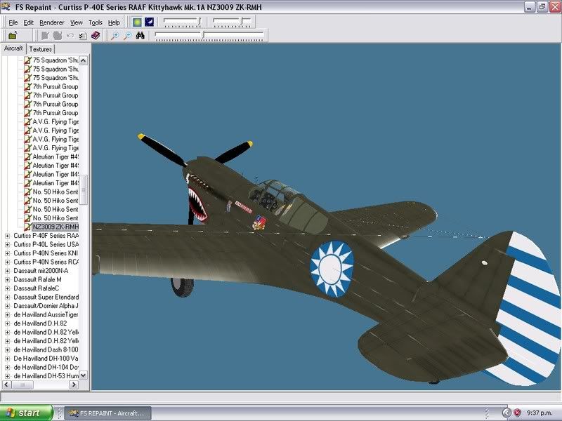Expand the de Havilland Dash 8-100 node
The height and width of the screenshot is (421, 562).
7,349
